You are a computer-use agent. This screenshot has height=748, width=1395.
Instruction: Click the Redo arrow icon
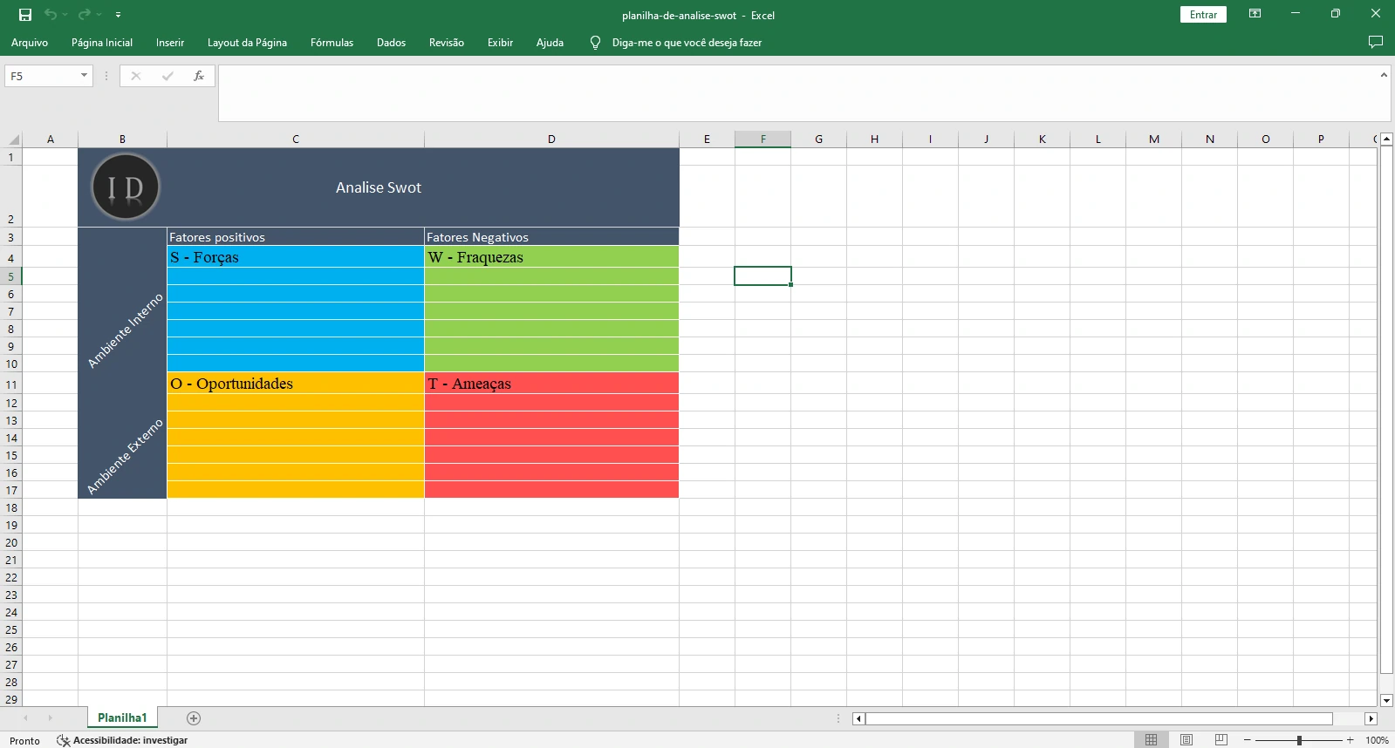(x=84, y=15)
